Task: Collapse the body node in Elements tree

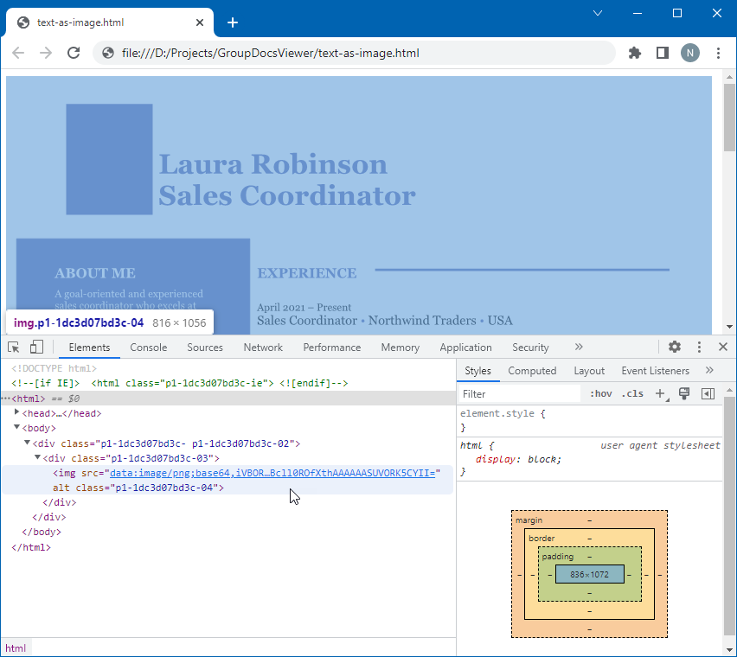Action: pyautogui.click(x=16, y=428)
